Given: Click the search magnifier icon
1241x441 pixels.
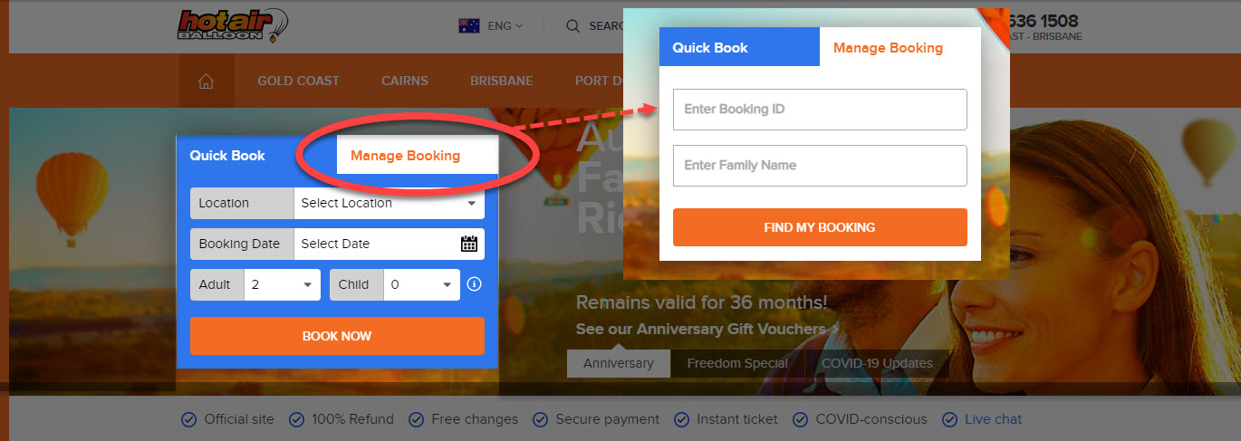Looking at the screenshot, I should coord(572,26).
